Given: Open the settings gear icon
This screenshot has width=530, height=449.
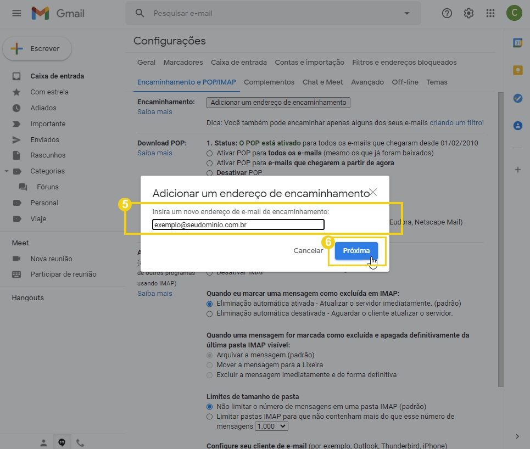Looking at the screenshot, I should click(x=468, y=13).
